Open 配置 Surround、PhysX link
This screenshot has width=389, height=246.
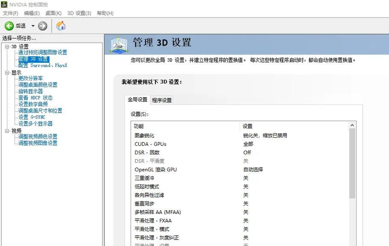[x=43, y=65]
